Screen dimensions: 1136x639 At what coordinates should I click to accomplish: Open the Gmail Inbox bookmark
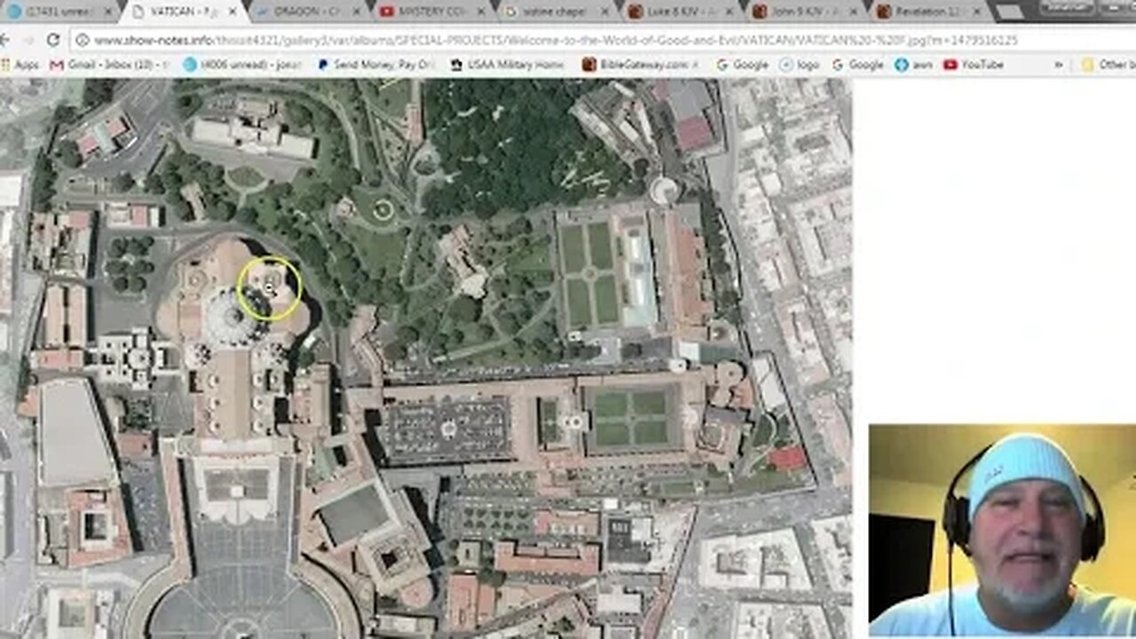coord(110,65)
